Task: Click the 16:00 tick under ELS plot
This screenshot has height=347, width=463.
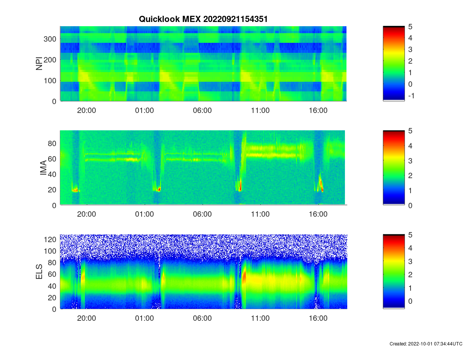Action: pos(318,318)
